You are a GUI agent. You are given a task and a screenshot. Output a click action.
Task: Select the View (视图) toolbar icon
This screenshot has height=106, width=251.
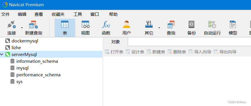(85, 25)
